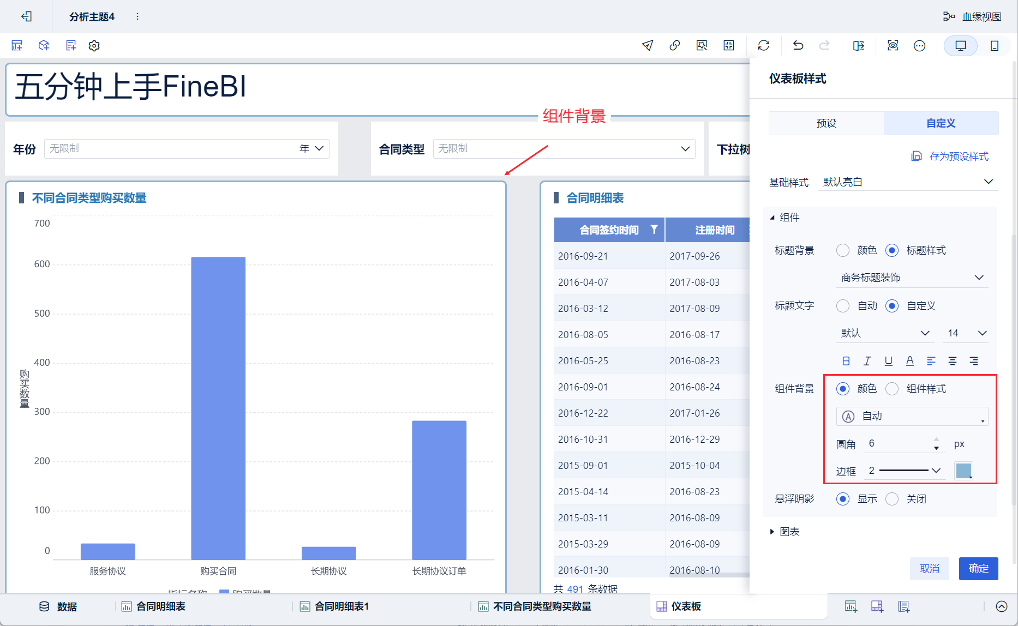Undo the last action
Image resolution: width=1018 pixels, height=626 pixels.
(798, 45)
